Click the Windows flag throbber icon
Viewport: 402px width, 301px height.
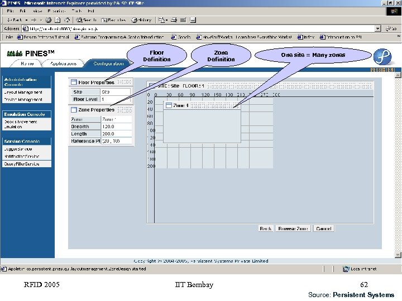pos(394,11)
